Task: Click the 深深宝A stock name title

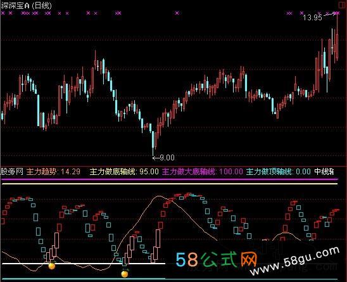Action: pos(15,6)
